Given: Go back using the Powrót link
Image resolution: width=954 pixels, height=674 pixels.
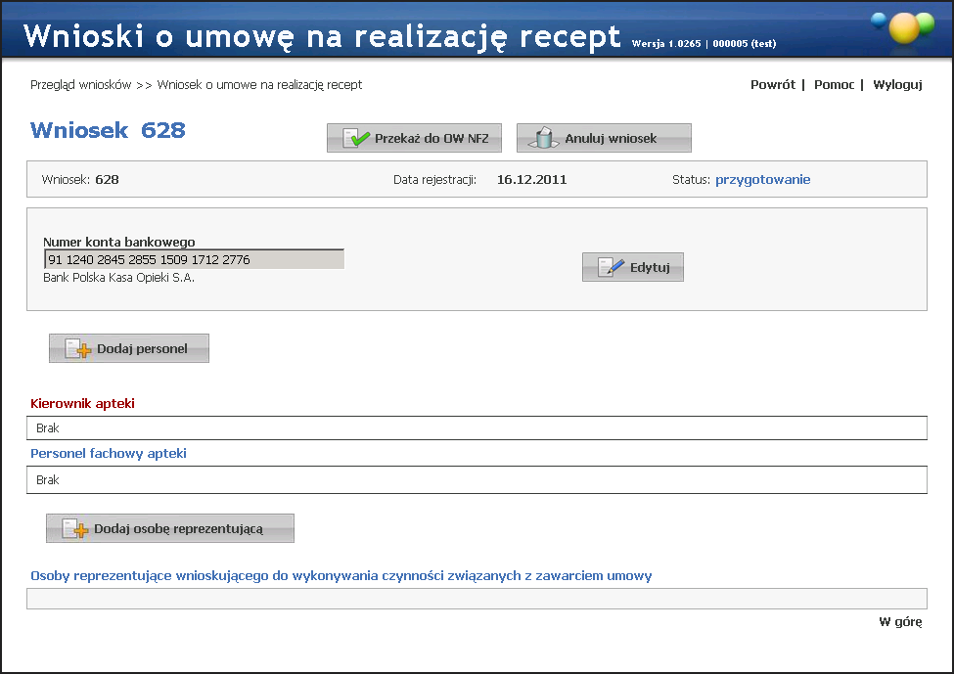Looking at the screenshot, I should point(772,85).
